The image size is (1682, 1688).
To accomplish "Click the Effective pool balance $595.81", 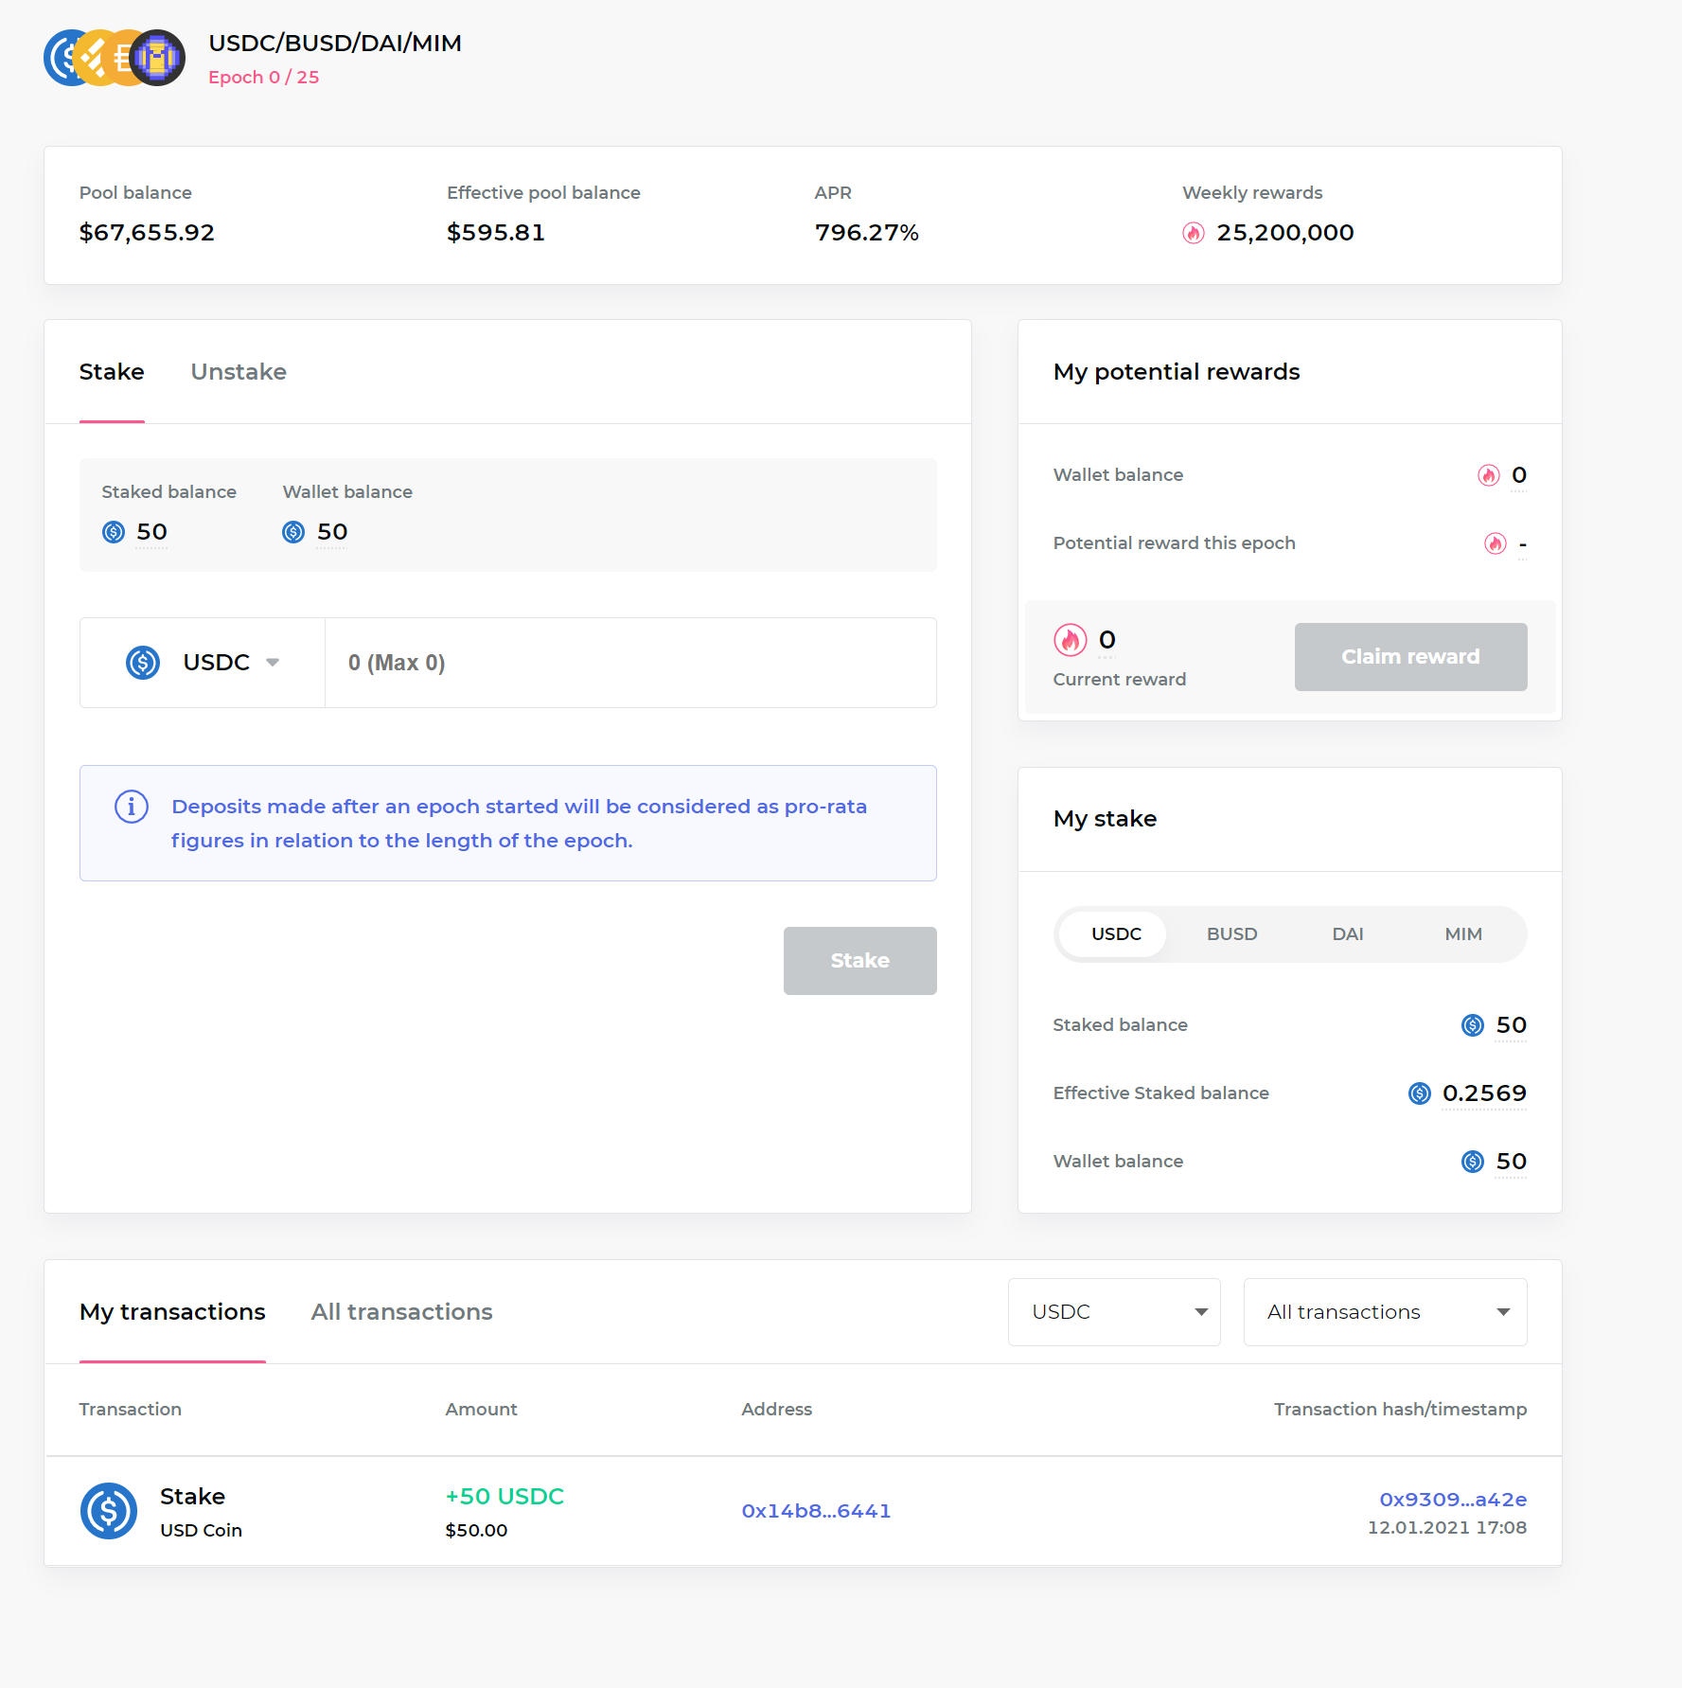I will point(496,233).
